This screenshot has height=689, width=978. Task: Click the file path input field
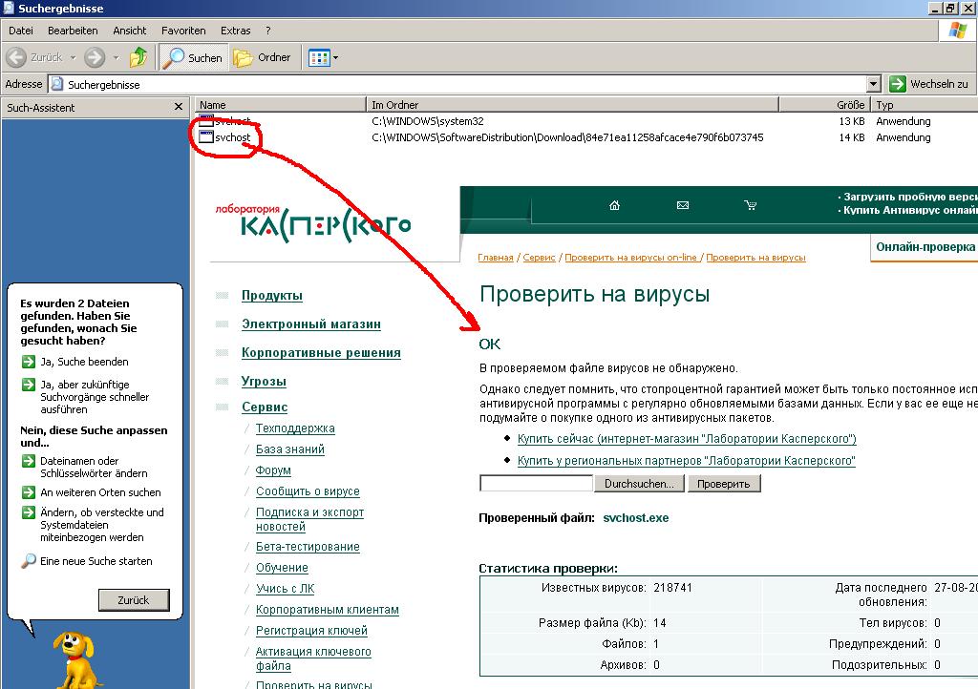pos(536,484)
